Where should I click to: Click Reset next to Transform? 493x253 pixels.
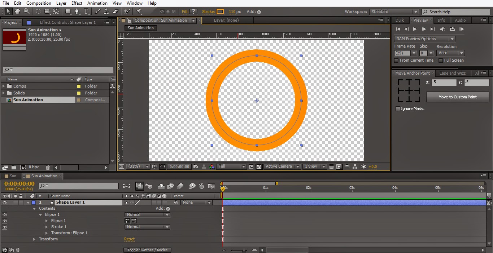130,239
